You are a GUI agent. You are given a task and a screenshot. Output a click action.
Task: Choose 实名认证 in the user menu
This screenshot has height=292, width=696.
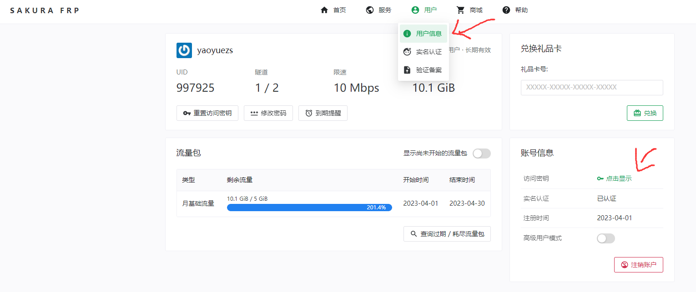coord(424,52)
